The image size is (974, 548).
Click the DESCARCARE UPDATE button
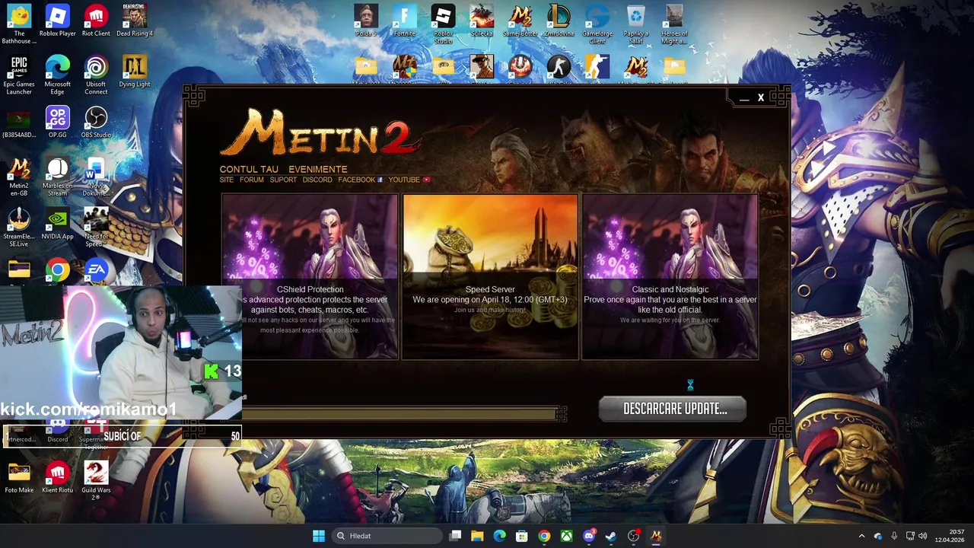[673, 409]
